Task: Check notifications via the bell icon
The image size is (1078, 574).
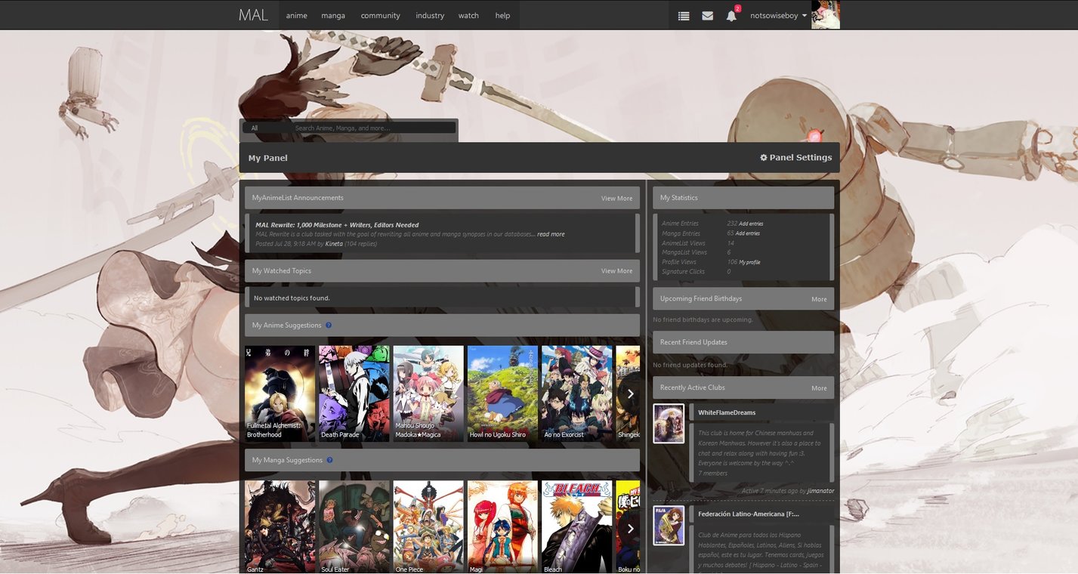Action: tap(731, 15)
